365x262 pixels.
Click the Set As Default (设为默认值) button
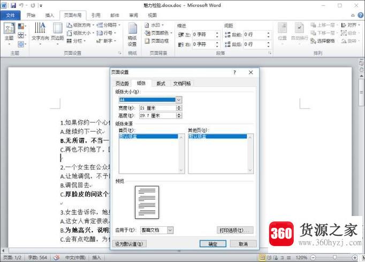129,244
